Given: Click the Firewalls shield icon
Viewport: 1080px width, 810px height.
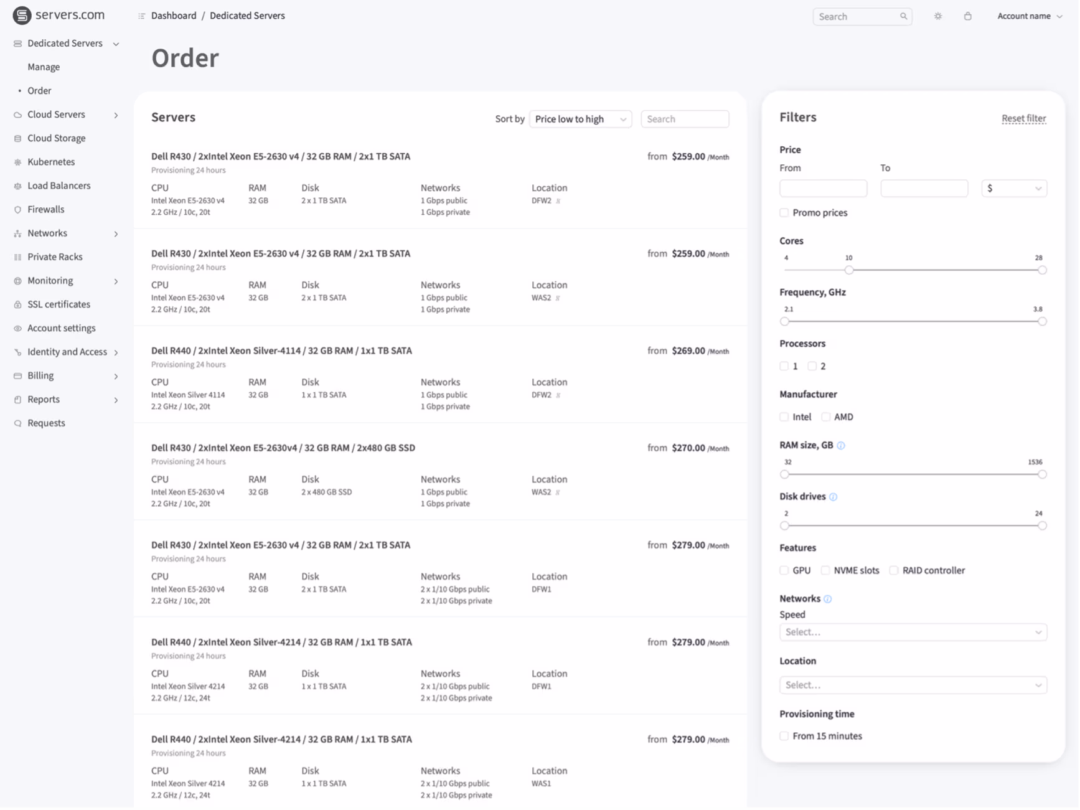Looking at the screenshot, I should coord(17,210).
